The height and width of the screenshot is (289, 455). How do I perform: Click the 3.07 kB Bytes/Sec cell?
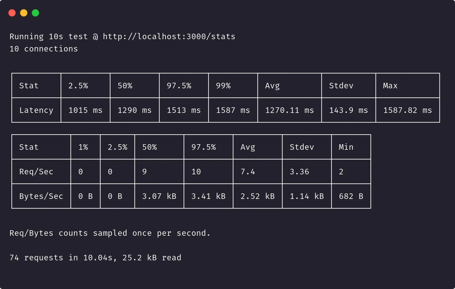pos(159,196)
